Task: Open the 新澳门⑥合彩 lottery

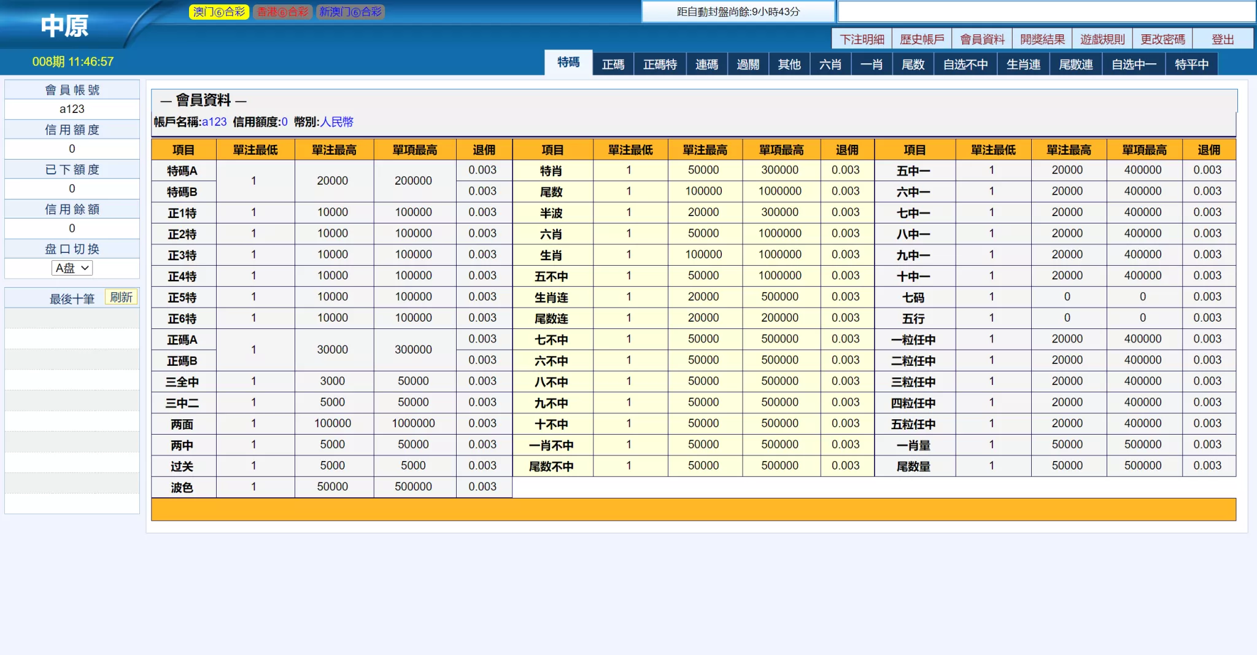Action: [x=350, y=12]
